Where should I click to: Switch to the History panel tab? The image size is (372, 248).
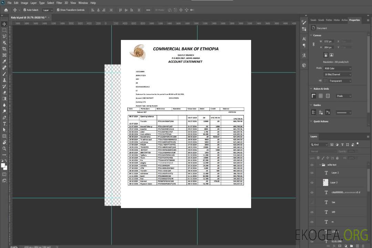pos(337,20)
